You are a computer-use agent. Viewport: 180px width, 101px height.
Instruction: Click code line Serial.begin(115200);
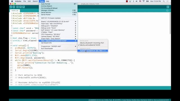click(x=26, y=50)
